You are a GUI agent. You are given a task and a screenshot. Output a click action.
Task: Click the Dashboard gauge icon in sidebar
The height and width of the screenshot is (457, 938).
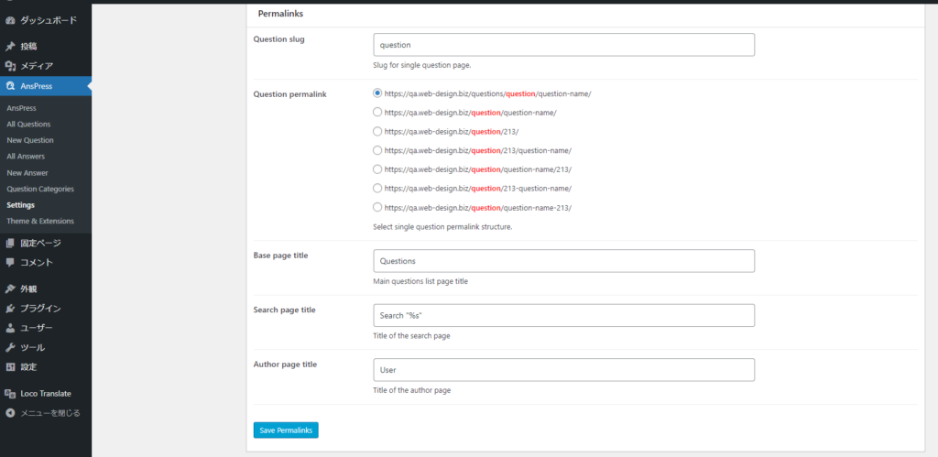(x=10, y=19)
